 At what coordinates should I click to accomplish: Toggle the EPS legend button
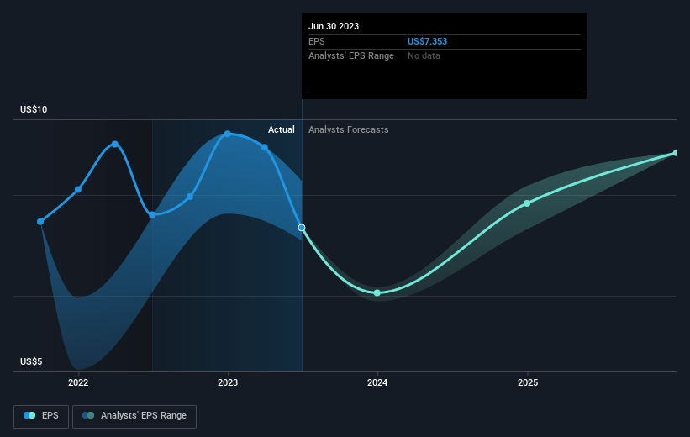click(x=41, y=416)
